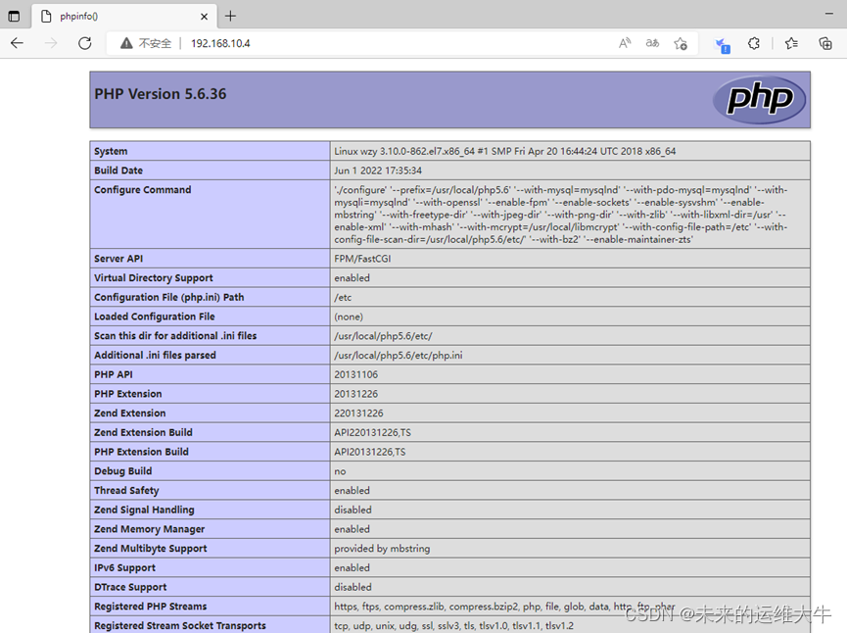The image size is (847, 633).
Task: Click the Virtual Directory Support label
Action: (x=154, y=278)
